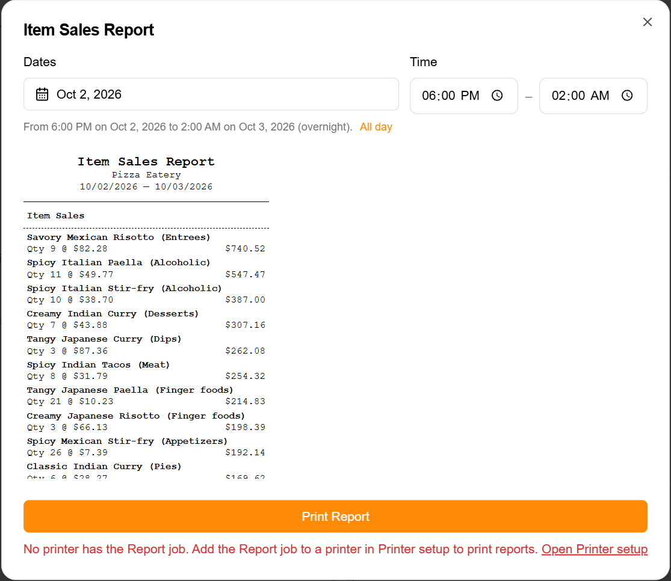
Task: Select Tangy Japanese Paella (Finger foods) item
Action: click(x=130, y=390)
